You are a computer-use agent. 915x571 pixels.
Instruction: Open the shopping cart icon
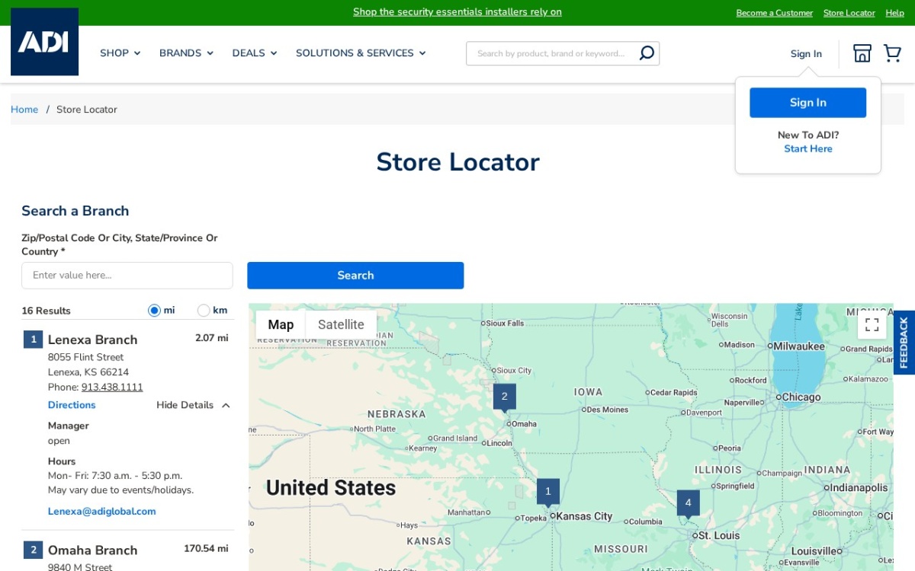tap(892, 53)
